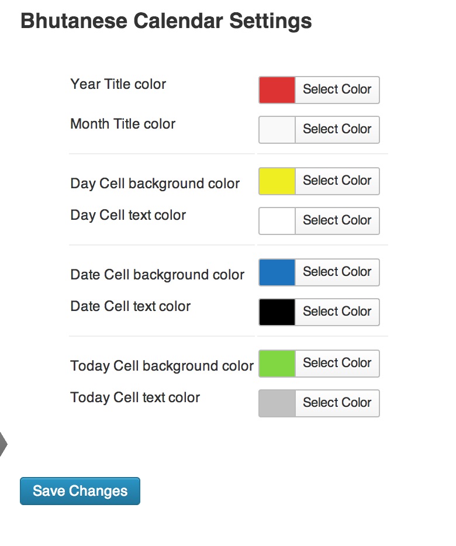Screen dimensions: 456x546
Task: Click the white Day Cell text swatch
Action: (277, 221)
